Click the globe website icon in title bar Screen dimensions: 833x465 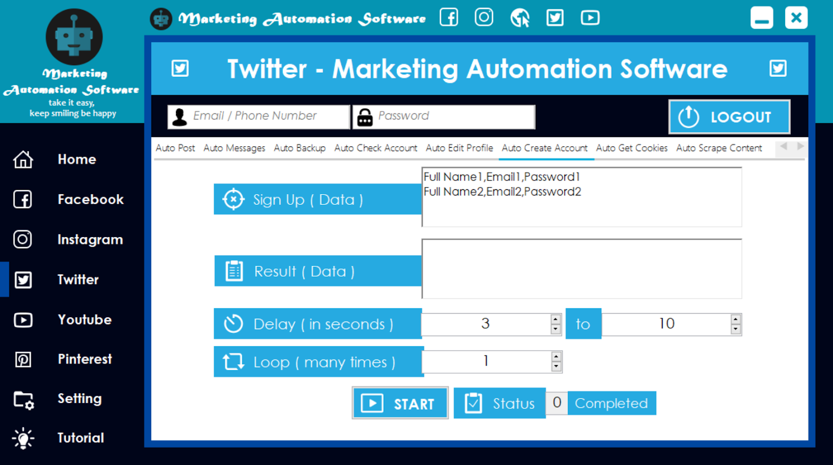tap(520, 18)
